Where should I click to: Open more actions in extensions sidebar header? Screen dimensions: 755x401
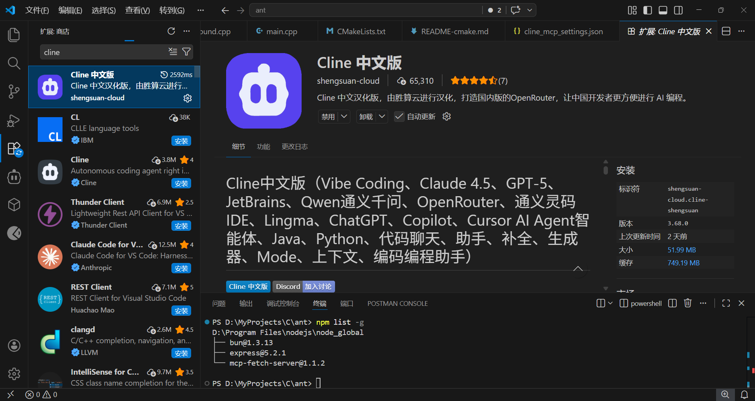tap(186, 31)
